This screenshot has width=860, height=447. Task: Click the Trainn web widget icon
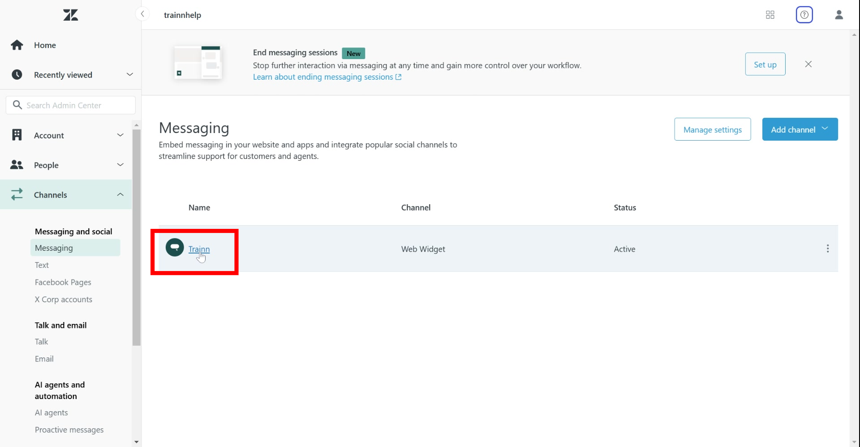tap(175, 248)
